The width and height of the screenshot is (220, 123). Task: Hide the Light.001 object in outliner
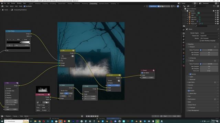[x=216, y=17]
